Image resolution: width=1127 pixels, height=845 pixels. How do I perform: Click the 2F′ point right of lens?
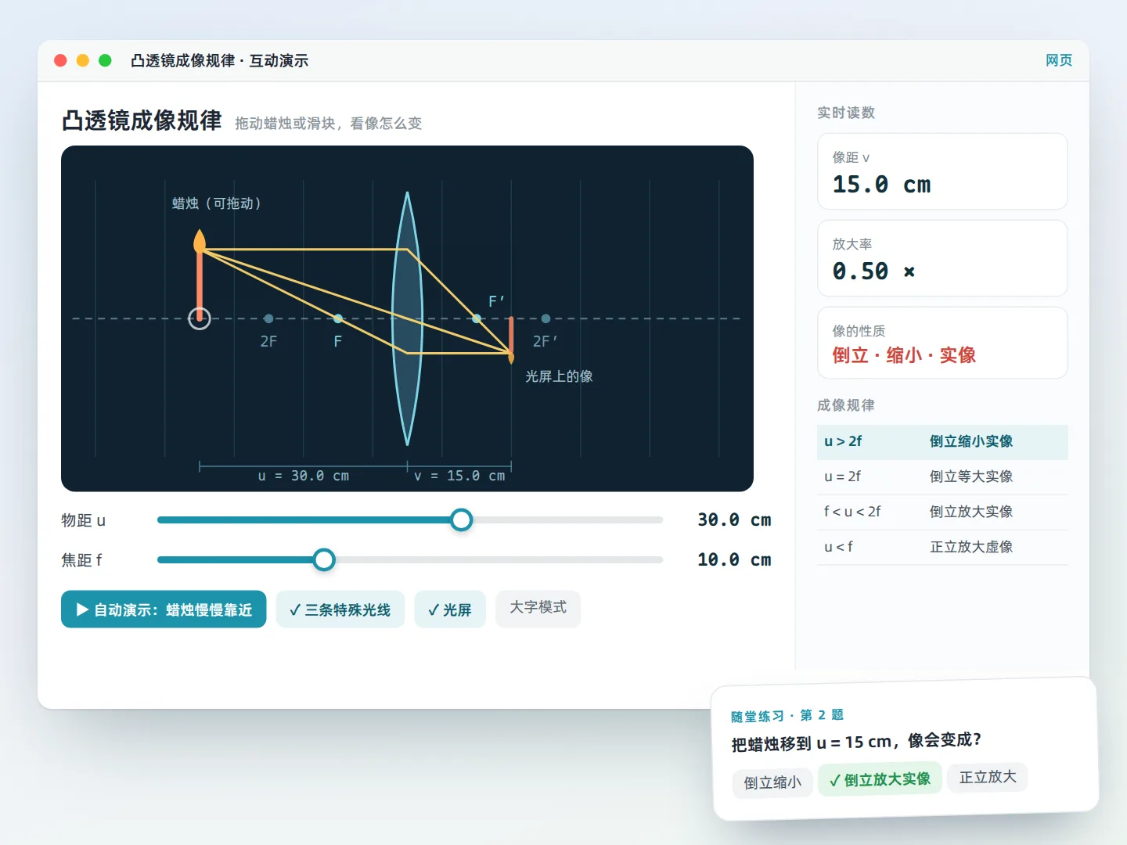[545, 318]
